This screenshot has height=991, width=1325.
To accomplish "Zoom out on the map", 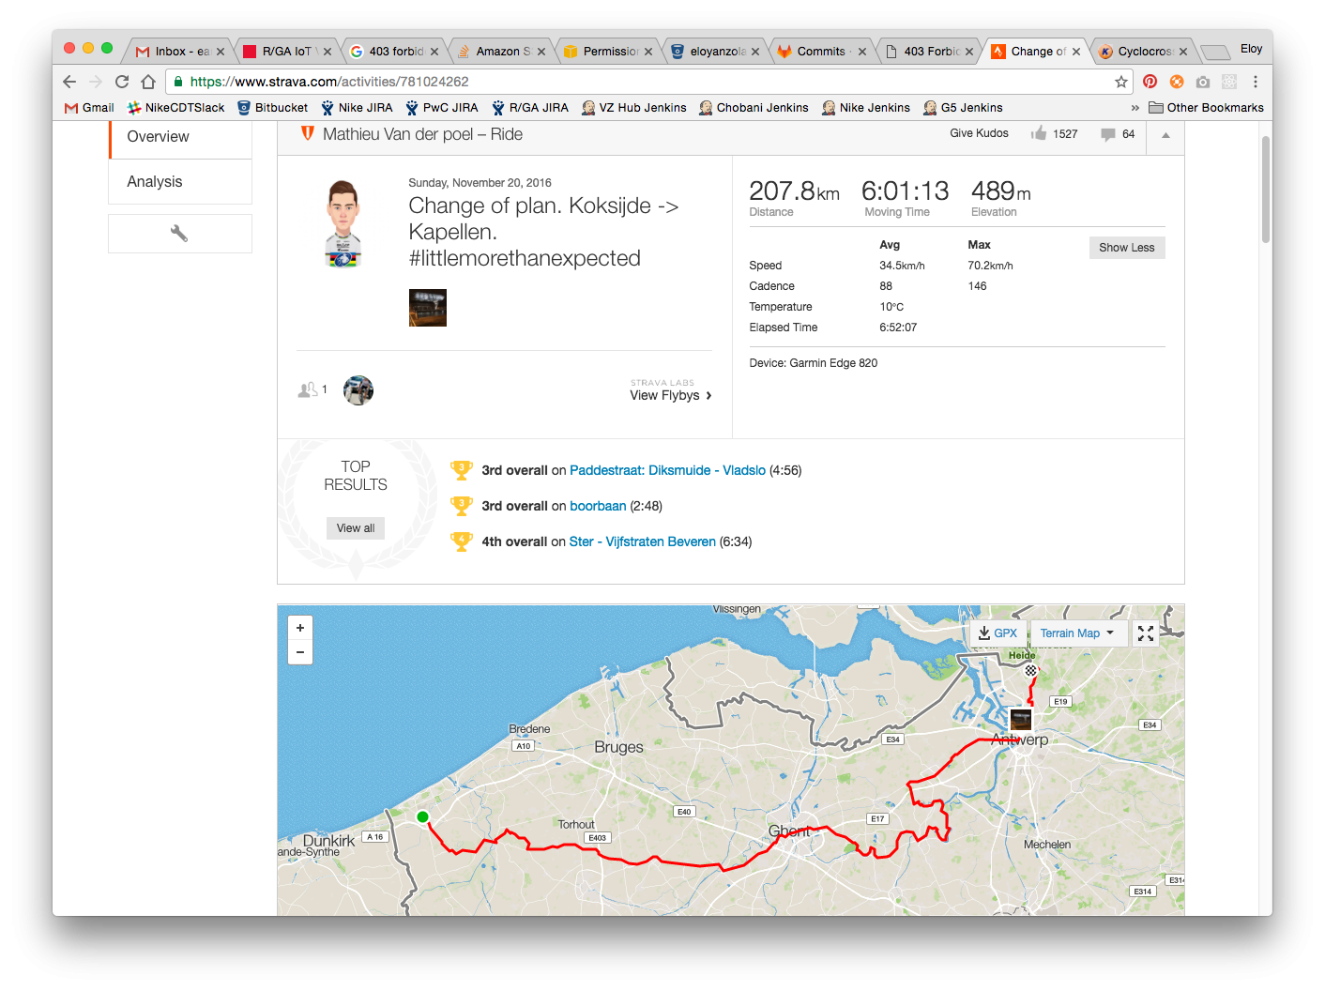I will 300,652.
